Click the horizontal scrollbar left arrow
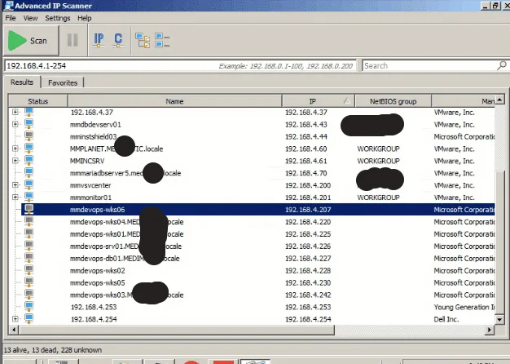The height and width of the screenshot is (364, 510). tap(14, 330)
